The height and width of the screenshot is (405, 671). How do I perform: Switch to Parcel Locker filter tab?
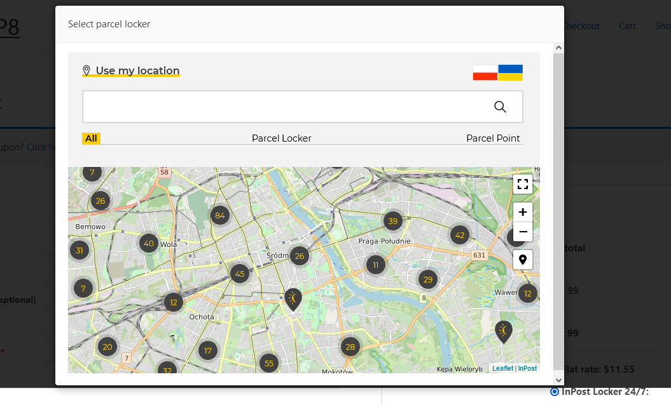click(281, 138)
